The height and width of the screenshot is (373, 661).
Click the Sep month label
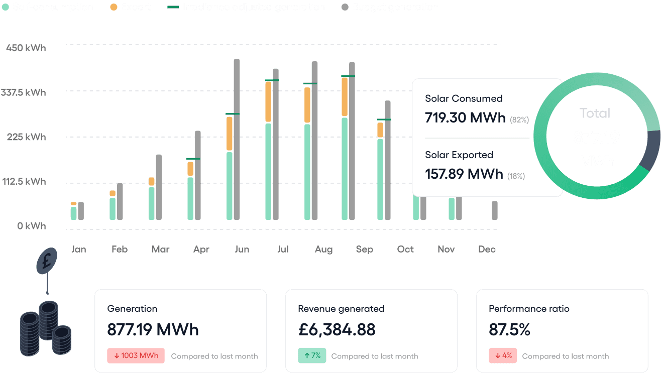coord(365,249)
